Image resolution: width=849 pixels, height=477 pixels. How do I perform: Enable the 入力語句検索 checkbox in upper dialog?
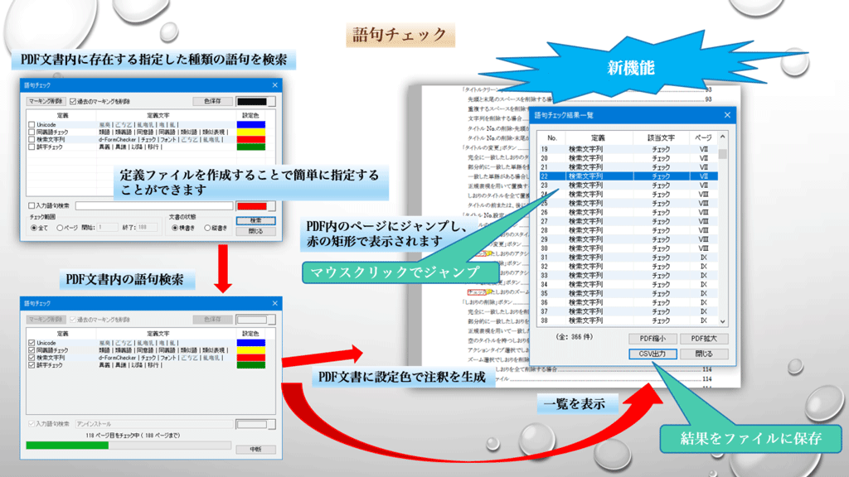32,205
